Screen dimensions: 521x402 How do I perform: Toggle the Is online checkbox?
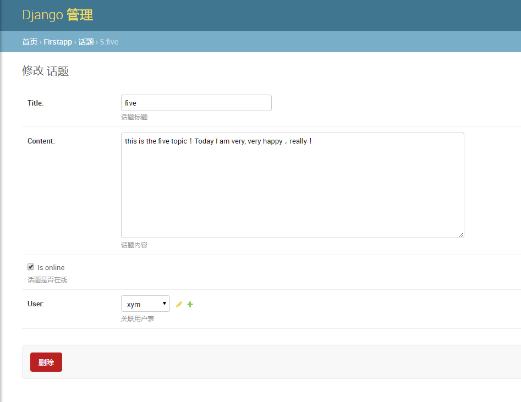coord(31,267)
